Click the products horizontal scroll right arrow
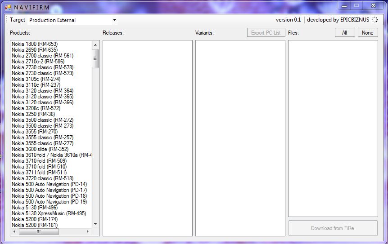Viewport: 388px width, 244px height. click(88, 232)
